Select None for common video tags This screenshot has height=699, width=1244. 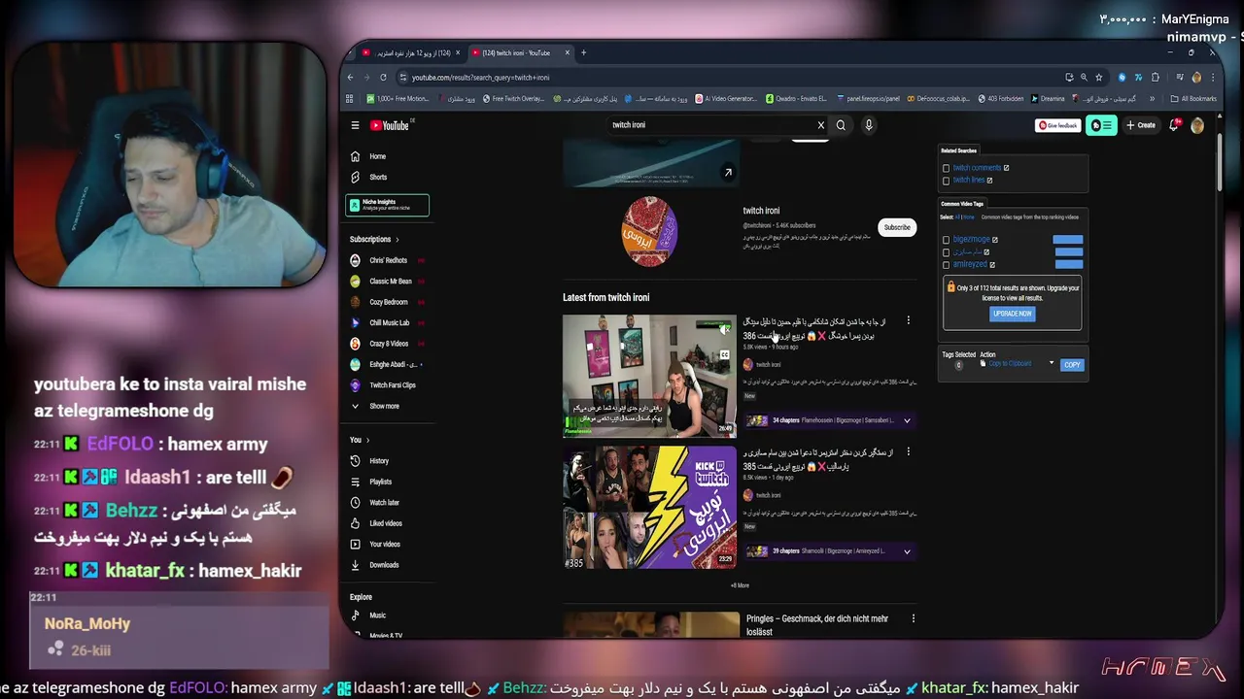click(969, 217)
